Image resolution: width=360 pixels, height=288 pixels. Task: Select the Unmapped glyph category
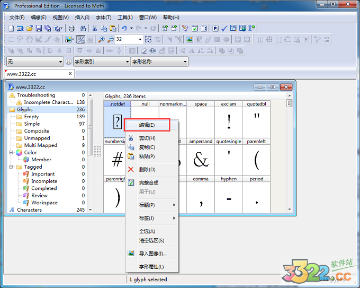click(37, 138)
